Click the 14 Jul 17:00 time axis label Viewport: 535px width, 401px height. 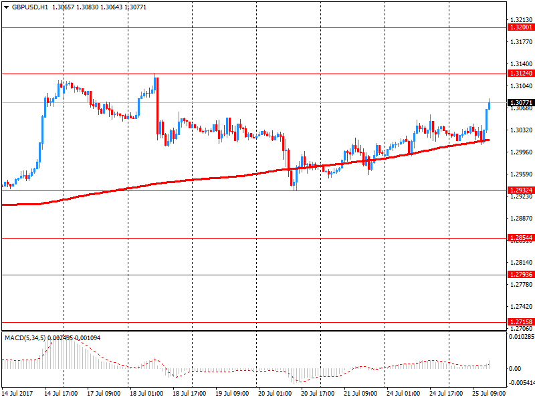61,394
